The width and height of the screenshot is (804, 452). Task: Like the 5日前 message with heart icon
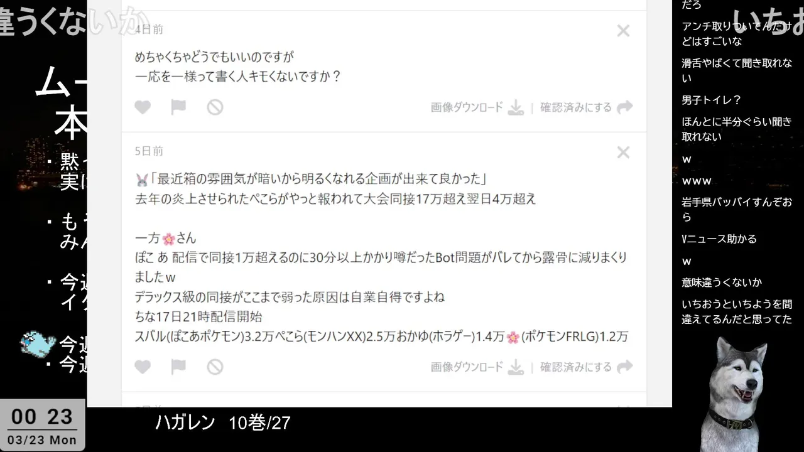click(143, 367)
